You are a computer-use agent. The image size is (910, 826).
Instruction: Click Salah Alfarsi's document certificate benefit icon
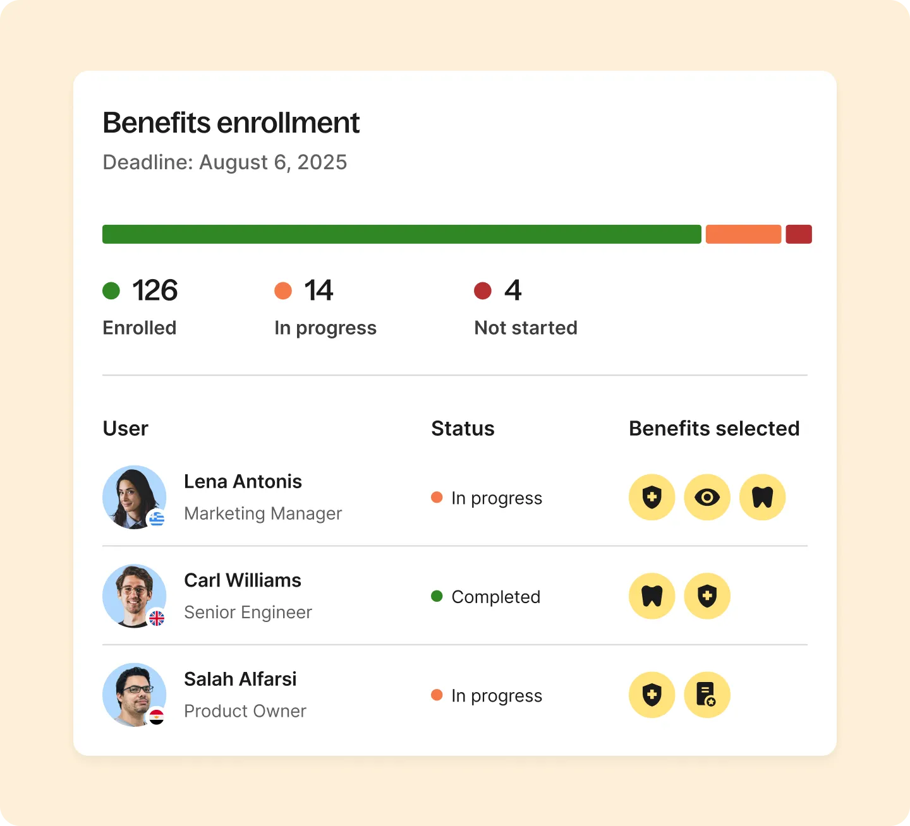coord(707,695)
